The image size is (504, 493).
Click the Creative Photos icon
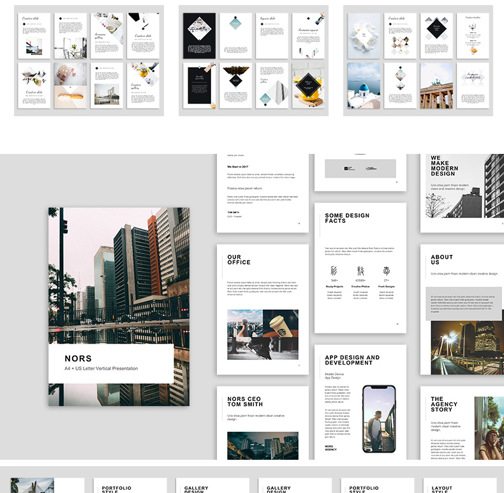[360, 271]
